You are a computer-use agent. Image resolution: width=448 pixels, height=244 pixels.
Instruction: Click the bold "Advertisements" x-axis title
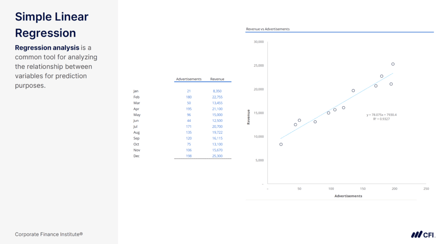pyautogui.click(x=348, y=196)
